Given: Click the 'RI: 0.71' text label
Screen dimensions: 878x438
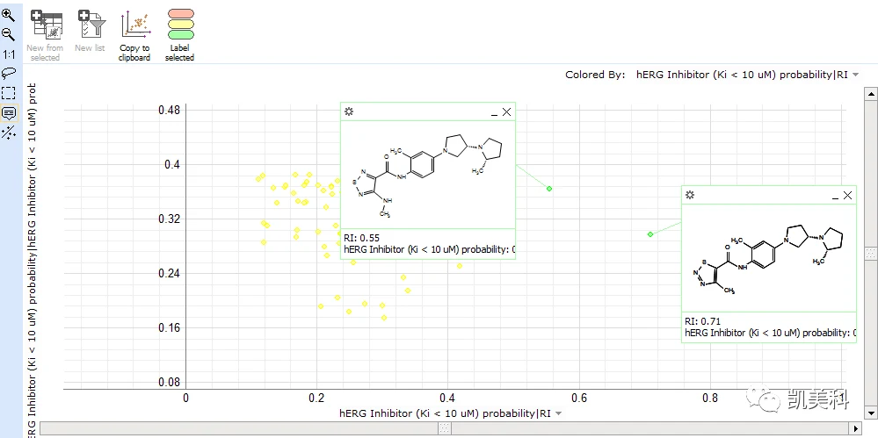Looking at the screenshot, I should [703, 321].
